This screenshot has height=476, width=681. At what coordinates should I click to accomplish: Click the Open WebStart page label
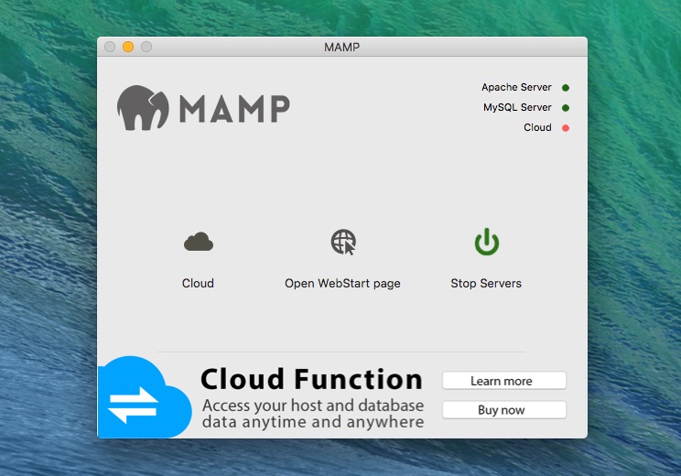(x=342, y=284)
